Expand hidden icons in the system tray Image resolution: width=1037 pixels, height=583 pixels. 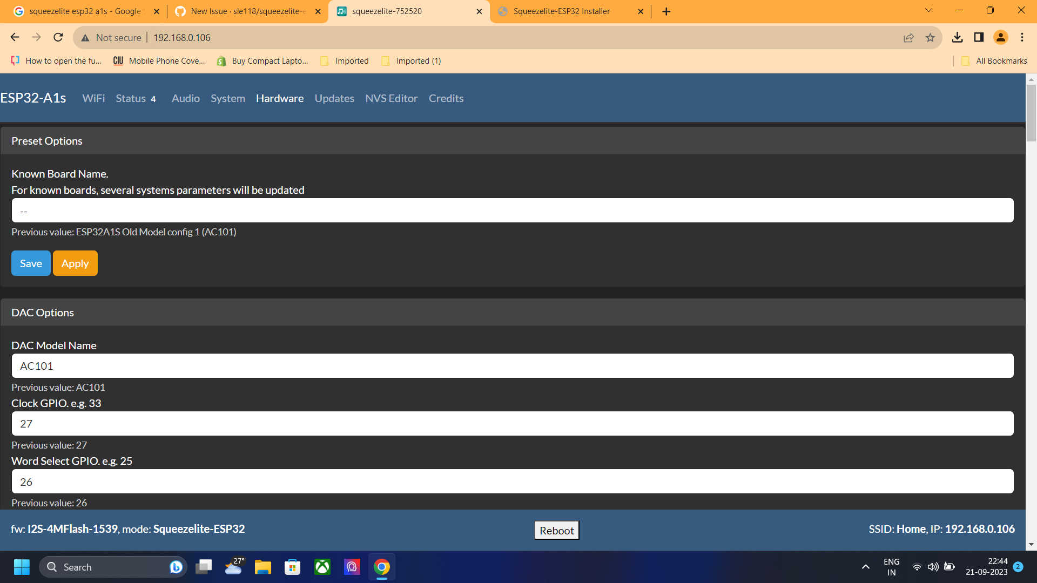865,567
